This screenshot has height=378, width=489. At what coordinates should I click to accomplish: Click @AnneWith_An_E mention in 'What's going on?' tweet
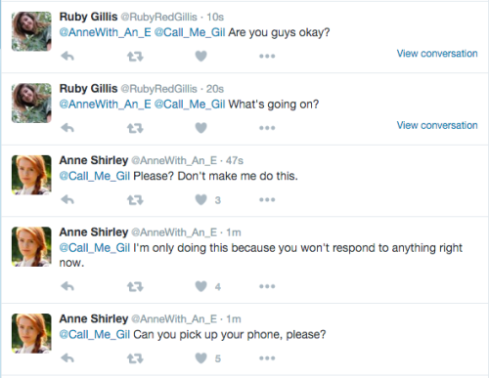pos(105,105)
